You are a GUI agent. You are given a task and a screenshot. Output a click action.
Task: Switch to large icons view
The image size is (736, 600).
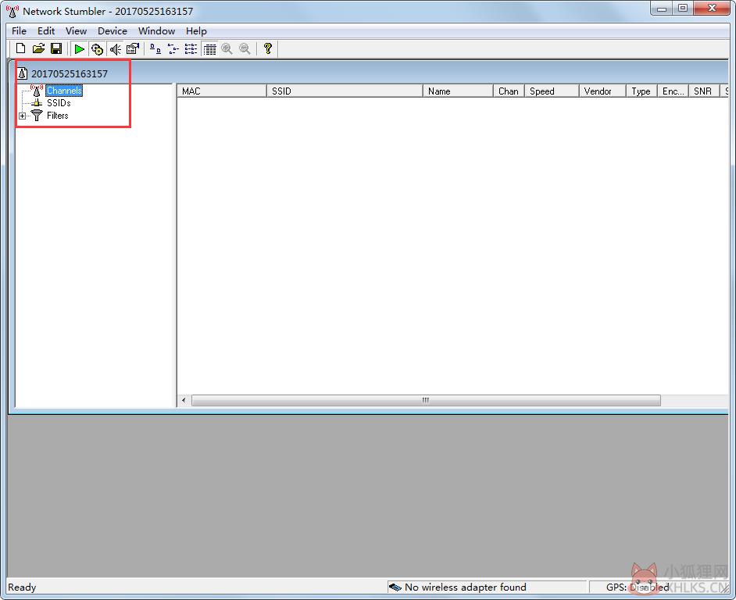155,48
